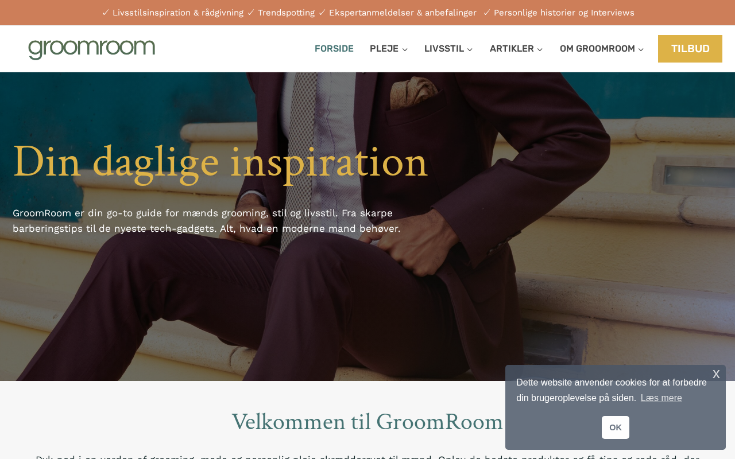Open the Om GroomRoom menu item
This screenshot has height=459, width=735.
[597, 49]
